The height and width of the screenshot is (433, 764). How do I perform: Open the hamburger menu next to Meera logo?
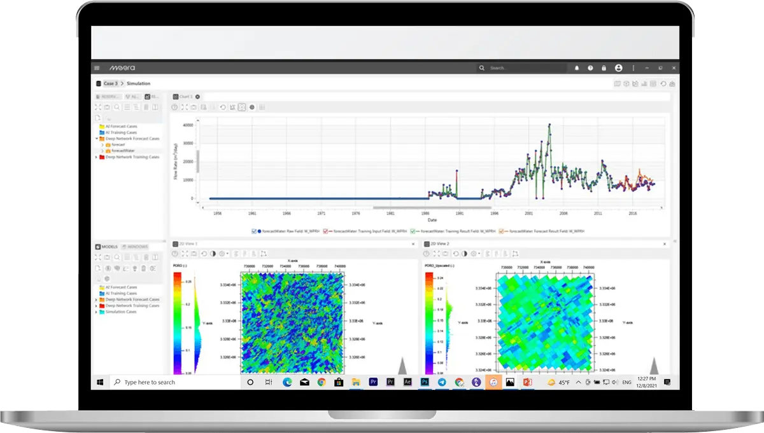tap(97, 68)
